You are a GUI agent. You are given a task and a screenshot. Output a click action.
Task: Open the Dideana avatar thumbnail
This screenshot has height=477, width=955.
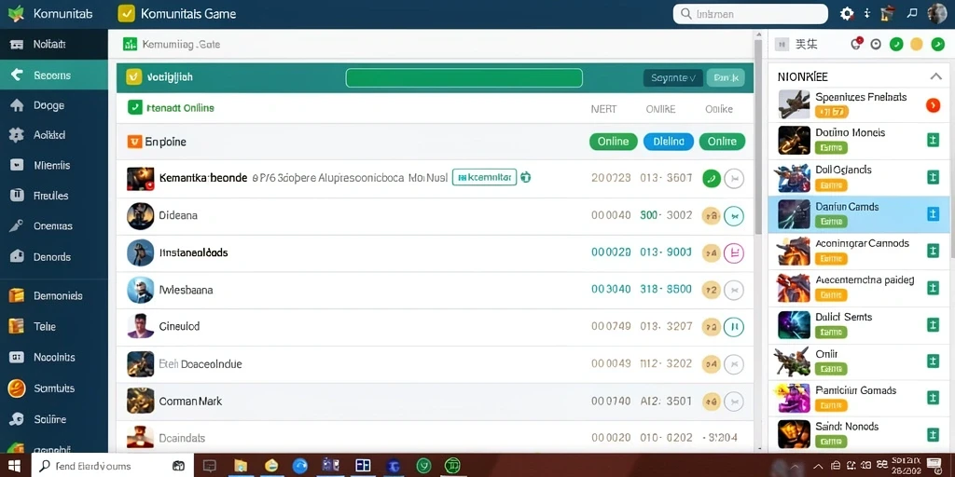[x=141, y=216]
